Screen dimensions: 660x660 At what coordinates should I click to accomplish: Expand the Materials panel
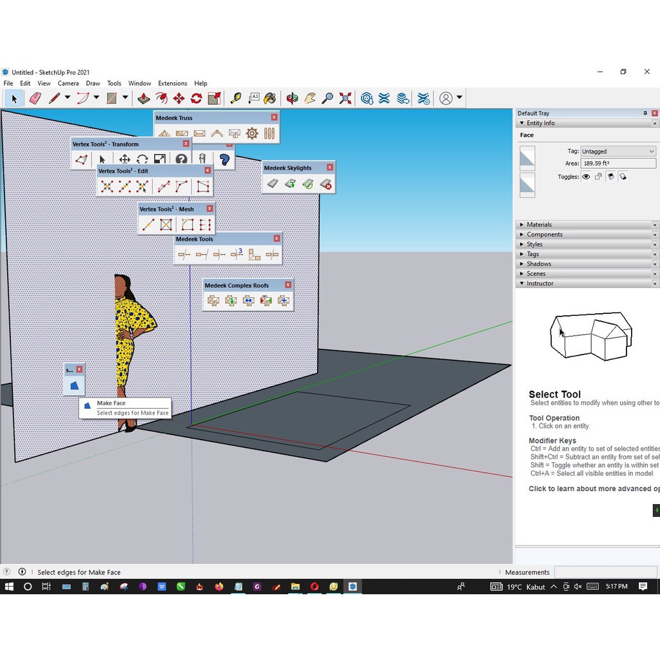point(536,224)
